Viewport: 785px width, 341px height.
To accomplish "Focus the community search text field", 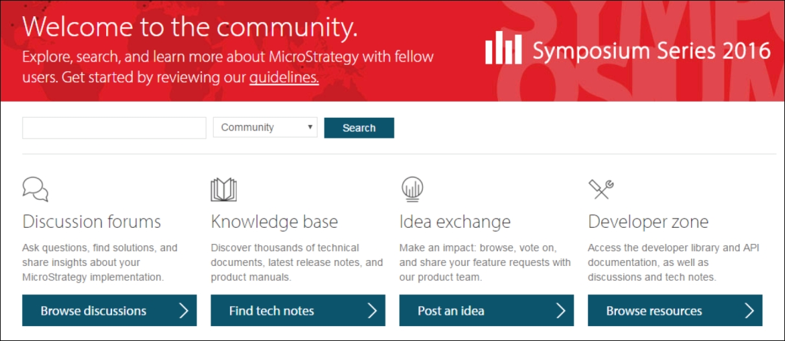I will pyautogui.click(x=114, y=127).
